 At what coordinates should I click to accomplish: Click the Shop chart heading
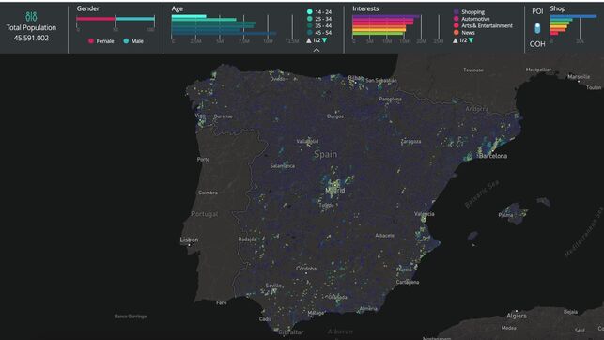[558, 8]
